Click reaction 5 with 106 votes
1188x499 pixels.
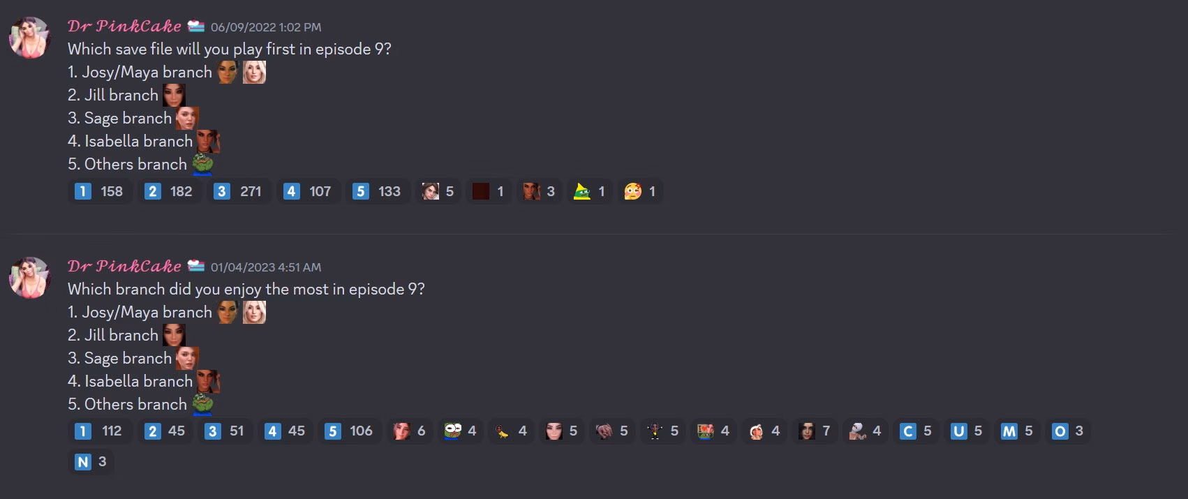tap(350, 431)
